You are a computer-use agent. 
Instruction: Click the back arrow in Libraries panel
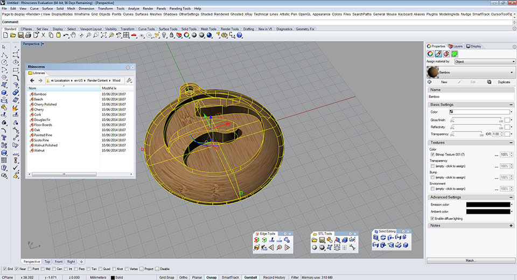point(32,80)
